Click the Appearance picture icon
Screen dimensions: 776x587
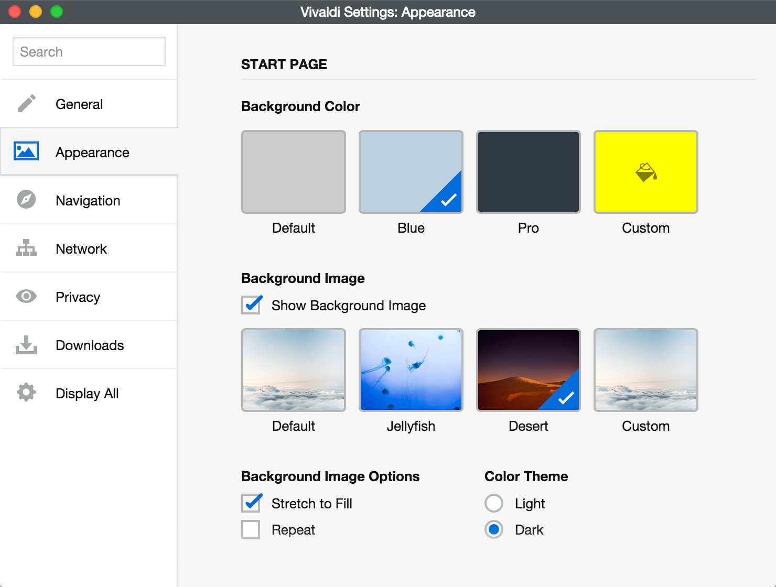[x=26, y=151]
